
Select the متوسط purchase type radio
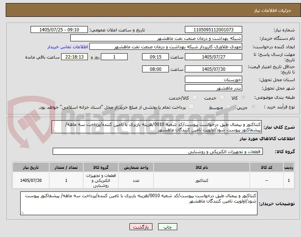[x=228, y=106]
